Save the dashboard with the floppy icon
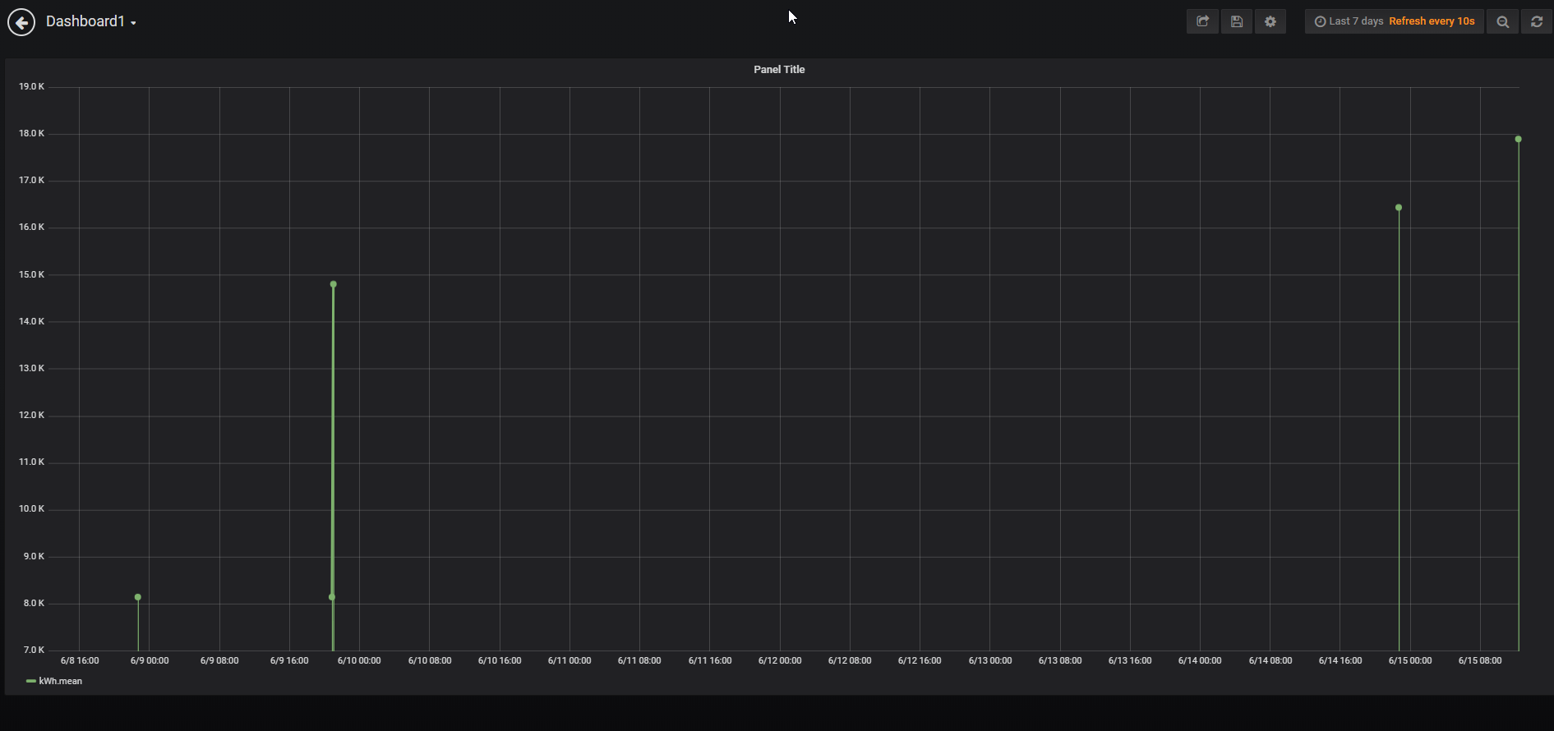The width and height of the screenshot is (1554, 731). point(1236,21)
